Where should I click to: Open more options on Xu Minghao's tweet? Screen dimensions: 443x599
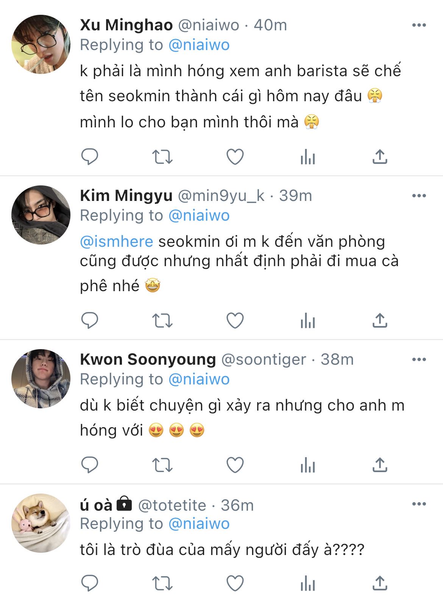pos(419,25)
